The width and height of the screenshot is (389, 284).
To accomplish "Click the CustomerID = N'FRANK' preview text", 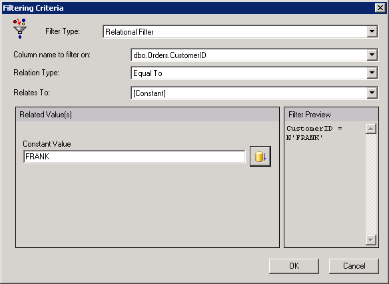I will [314, 133].
